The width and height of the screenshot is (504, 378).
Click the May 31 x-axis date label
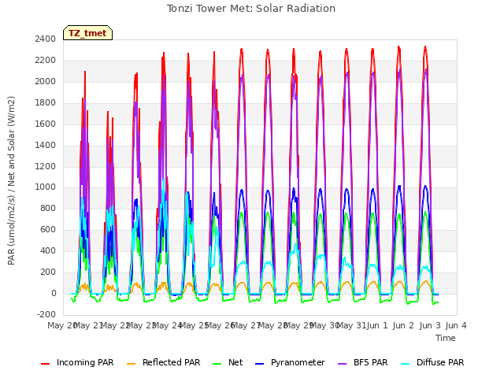(351, 325)
